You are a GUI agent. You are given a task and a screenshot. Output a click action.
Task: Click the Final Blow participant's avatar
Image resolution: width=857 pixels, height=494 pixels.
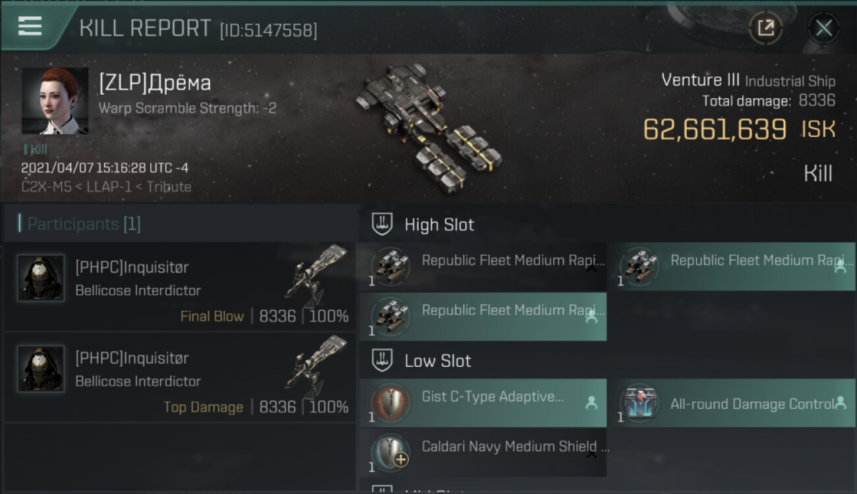[41, 278]
